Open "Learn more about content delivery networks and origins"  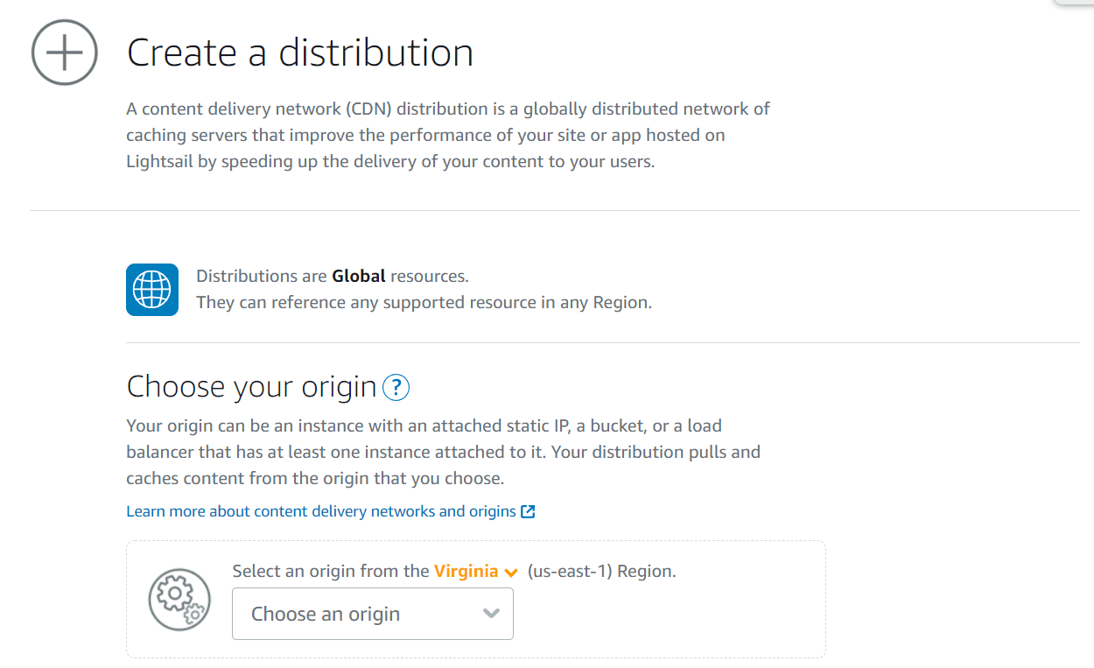point(324,510)
